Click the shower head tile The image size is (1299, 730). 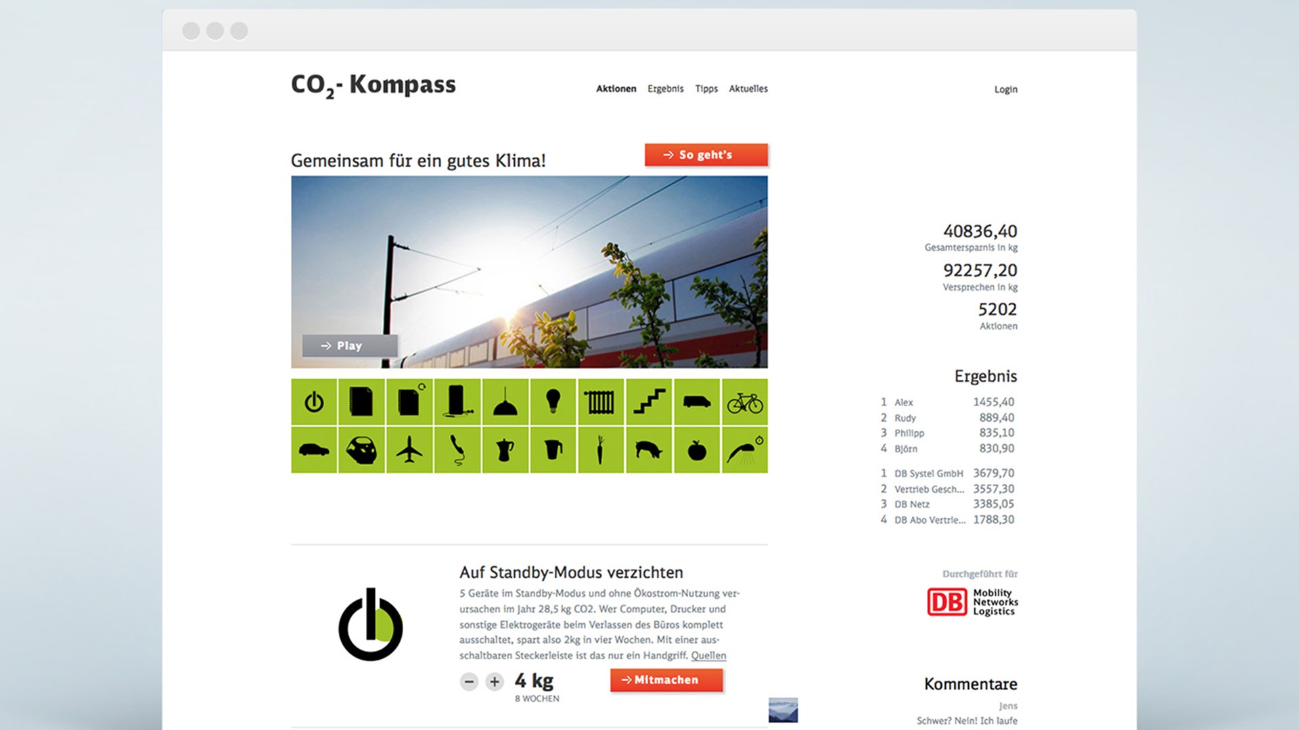point(744,449)
